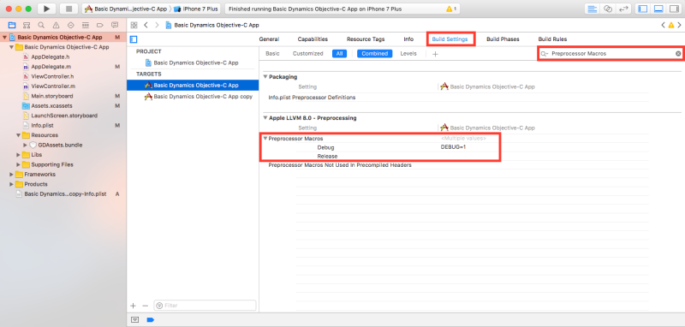The height and width of the screenshot is (327, 685).
Task: Open the Debug navigator
Action: (86, 25)
